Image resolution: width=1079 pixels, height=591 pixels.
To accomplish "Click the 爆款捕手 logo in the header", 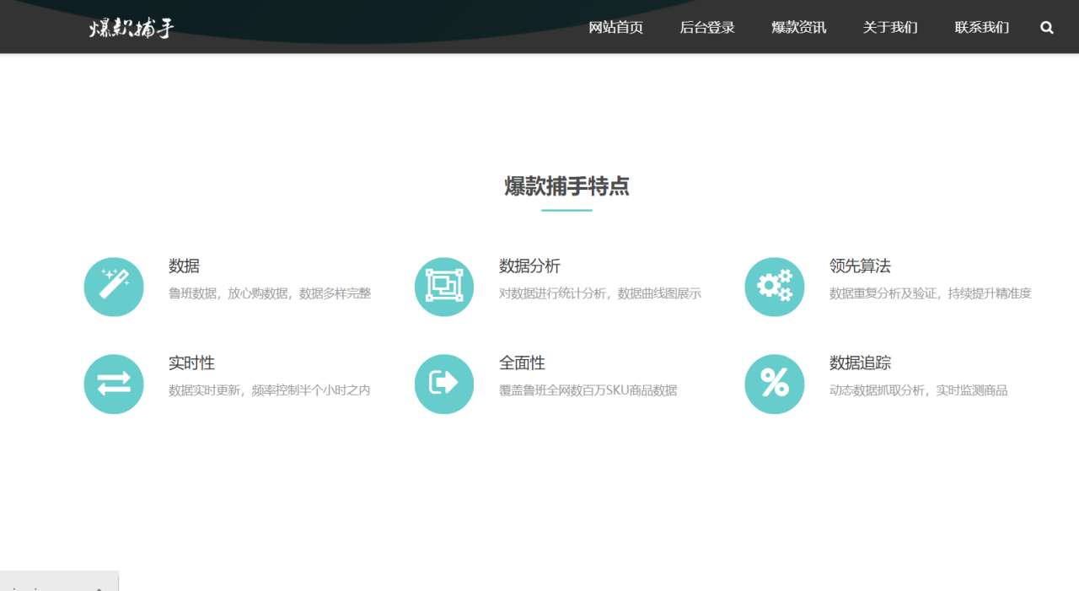I will click(x=128, y=28).
